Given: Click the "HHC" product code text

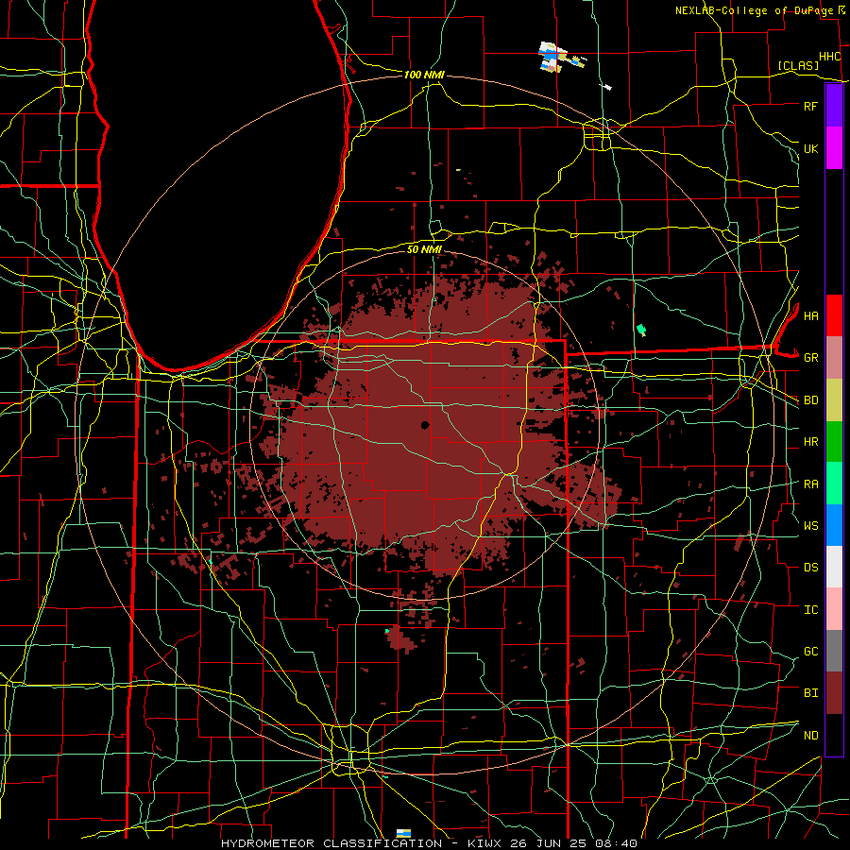Looking at the screenshot, I should coord(829,57).
